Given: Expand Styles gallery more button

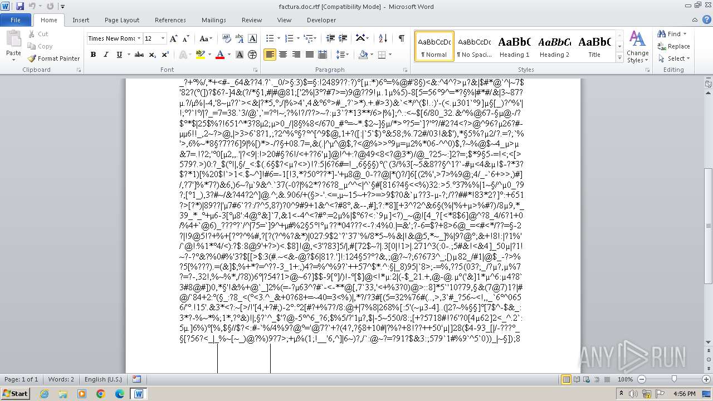Looking at the screenshot, I should (x=619, y=58).
